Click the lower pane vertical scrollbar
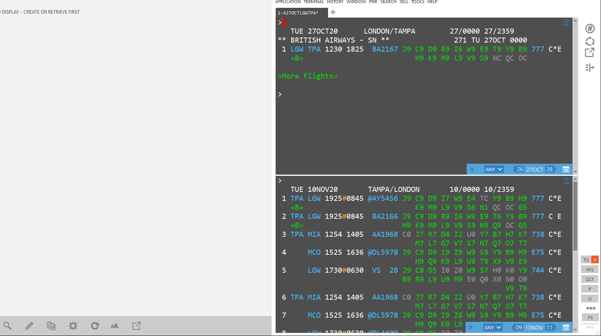Screen dimensions: 601x336 coord(575,254)
